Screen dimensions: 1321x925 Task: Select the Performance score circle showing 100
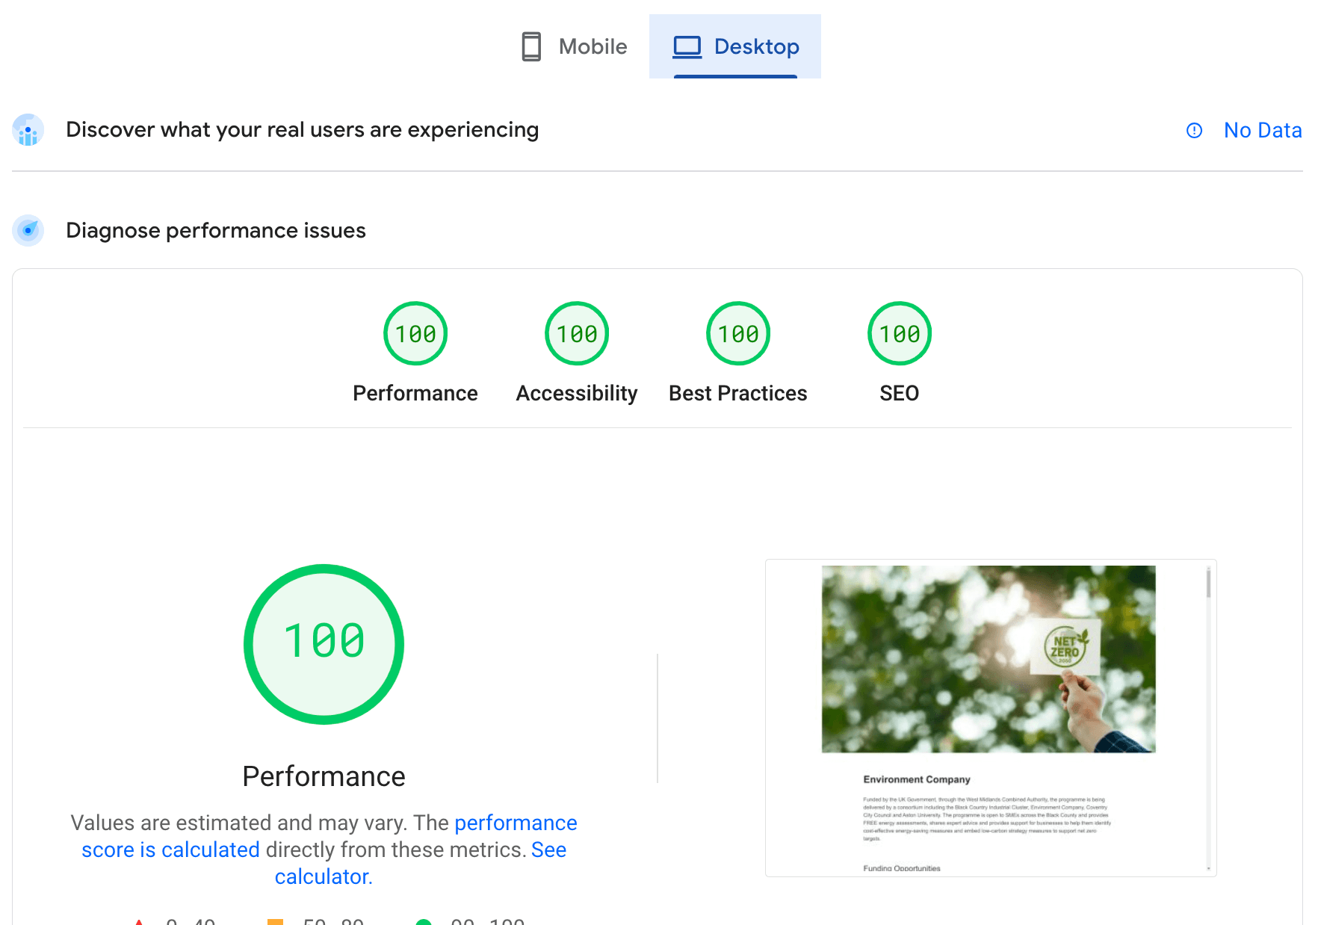click(x=415, y=332)
